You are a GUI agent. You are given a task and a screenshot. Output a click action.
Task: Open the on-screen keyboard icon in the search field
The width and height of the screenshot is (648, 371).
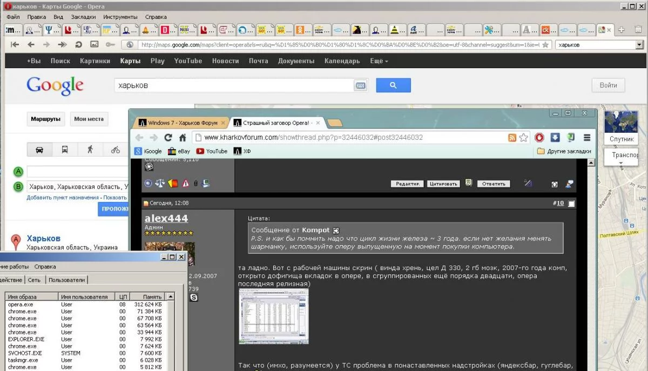tap(360, 85)
